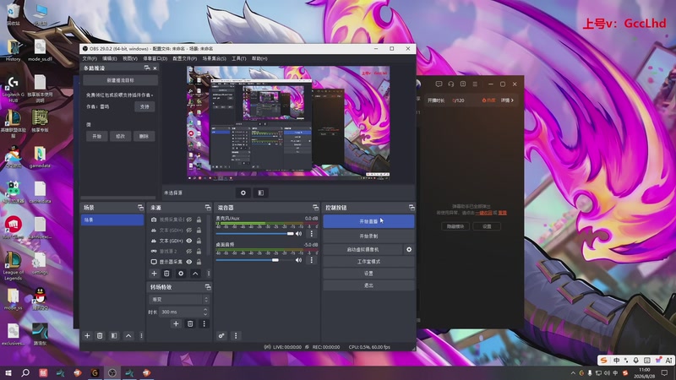Mute the 麦克风/Aux channel

coord(299,234)
